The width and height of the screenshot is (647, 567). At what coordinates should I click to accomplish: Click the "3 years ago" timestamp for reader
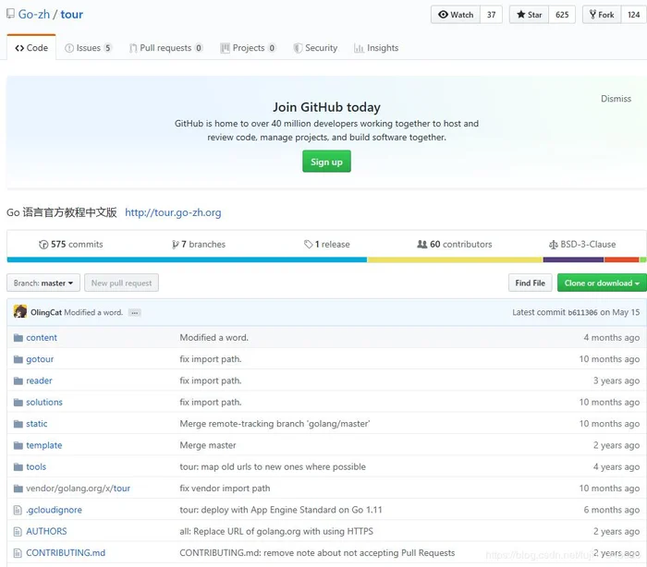(616, 380)
